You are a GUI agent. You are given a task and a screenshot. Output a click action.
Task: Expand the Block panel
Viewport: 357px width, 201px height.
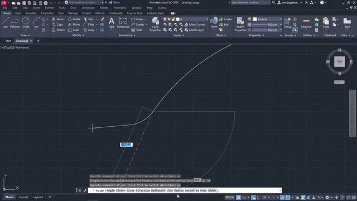tap(221, 35)
